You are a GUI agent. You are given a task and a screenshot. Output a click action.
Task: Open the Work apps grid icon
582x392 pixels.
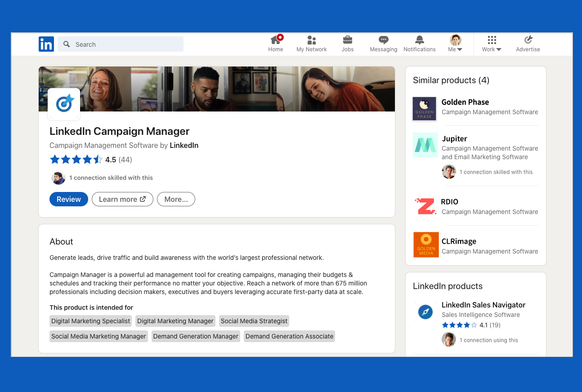[x=491, y=40]
